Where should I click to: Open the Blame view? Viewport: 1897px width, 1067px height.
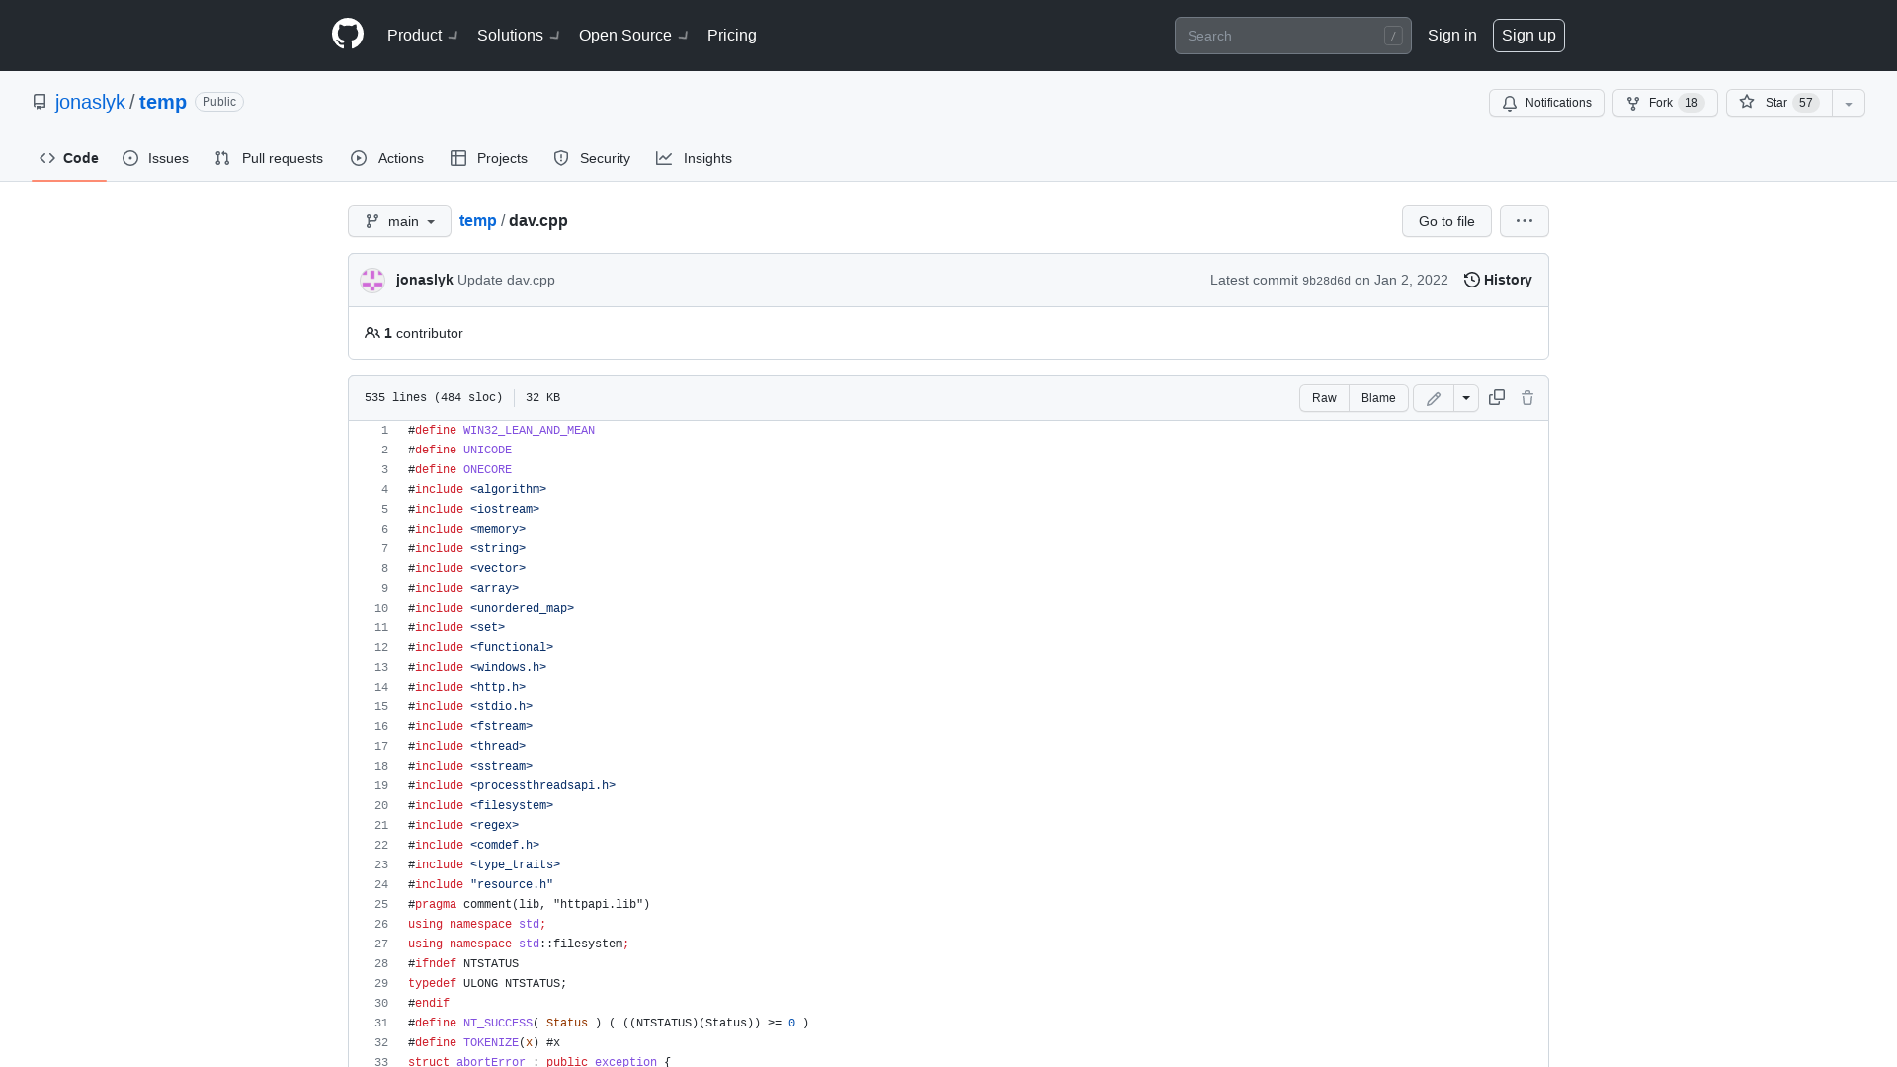(x=1378, y=398)
